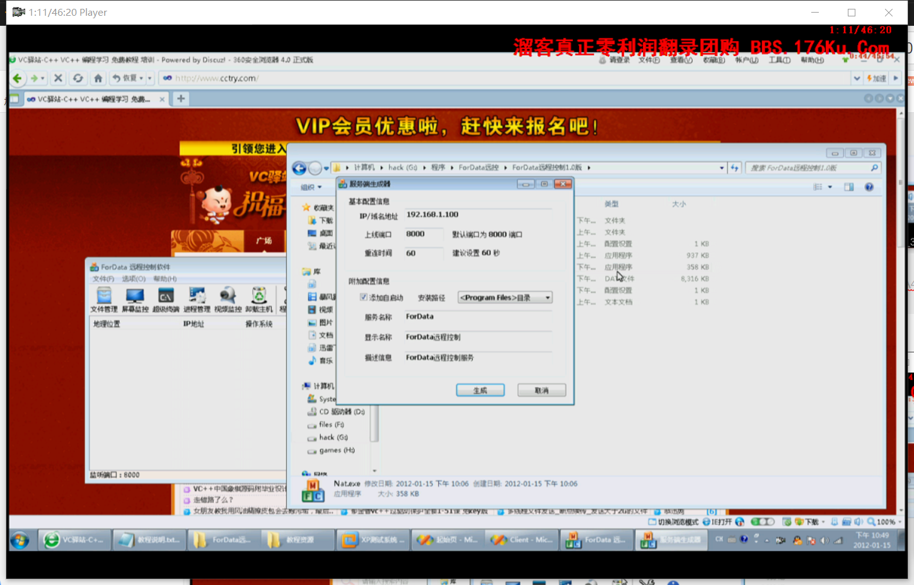
Task: Open 选项(O) menu in ForData window
Action: coord(134,279)
